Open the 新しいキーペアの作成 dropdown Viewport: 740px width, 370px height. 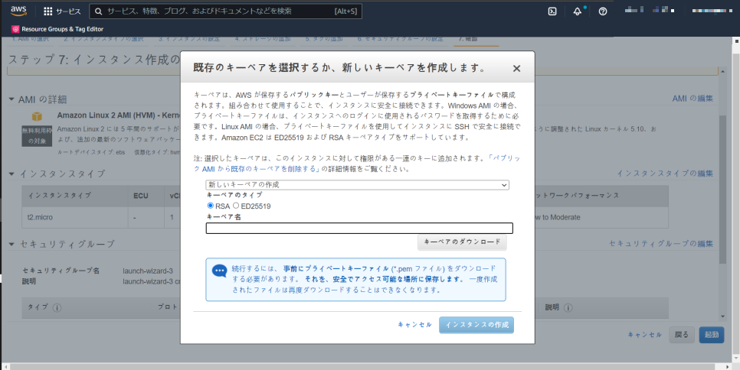coord(357,185)
